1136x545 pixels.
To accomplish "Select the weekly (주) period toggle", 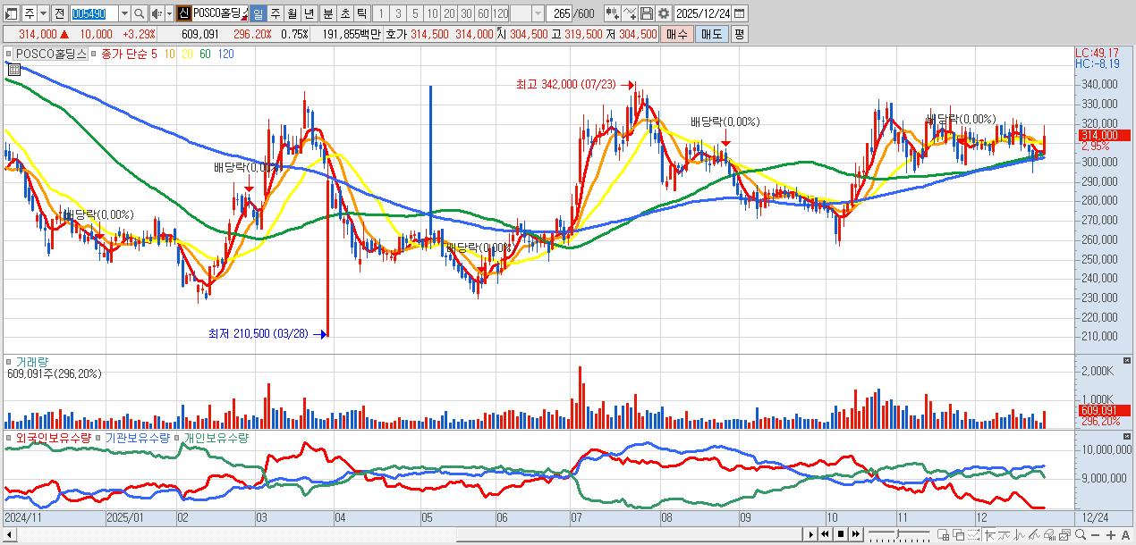I will pos(274,13).
